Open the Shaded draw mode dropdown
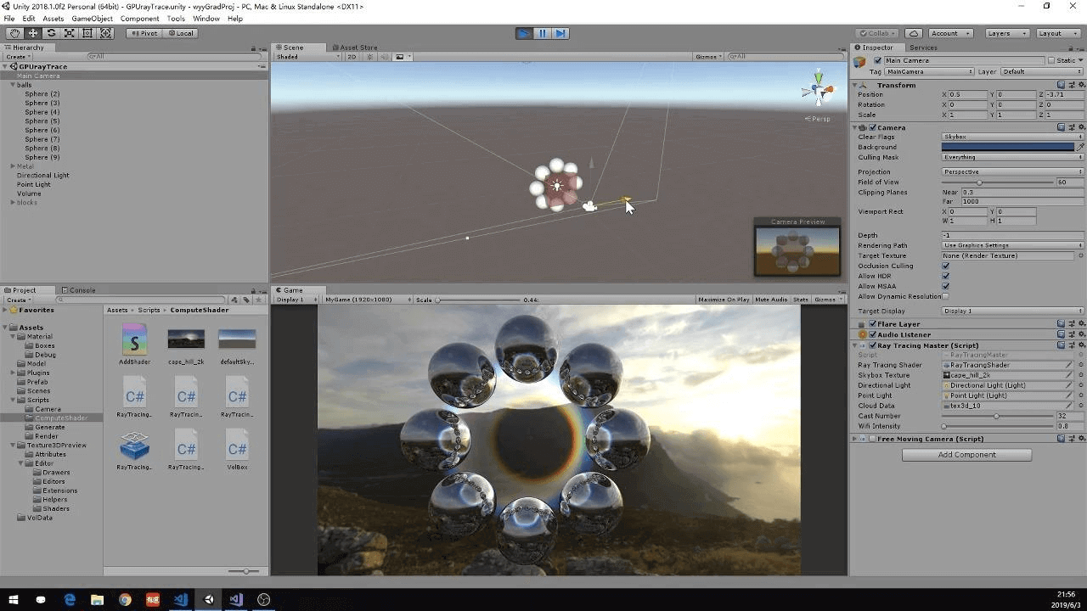This screenshot has width=1087, height=611. (307, 57)
